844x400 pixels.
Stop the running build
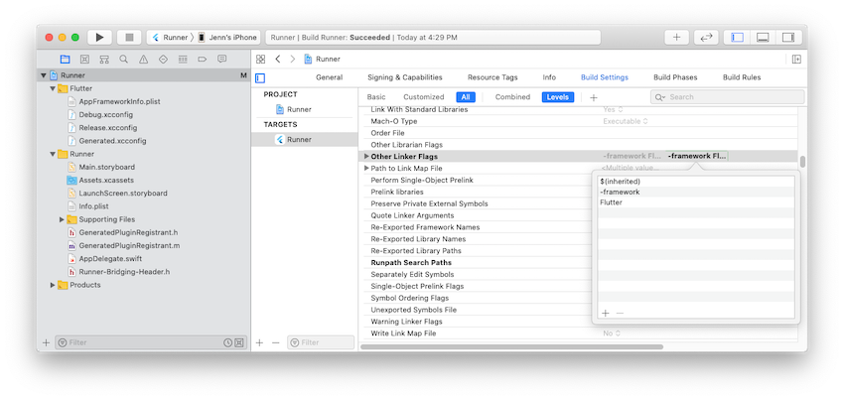[129, 37]
